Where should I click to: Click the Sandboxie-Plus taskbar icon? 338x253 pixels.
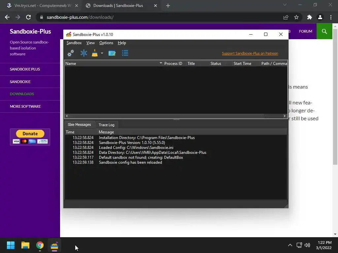54,245
